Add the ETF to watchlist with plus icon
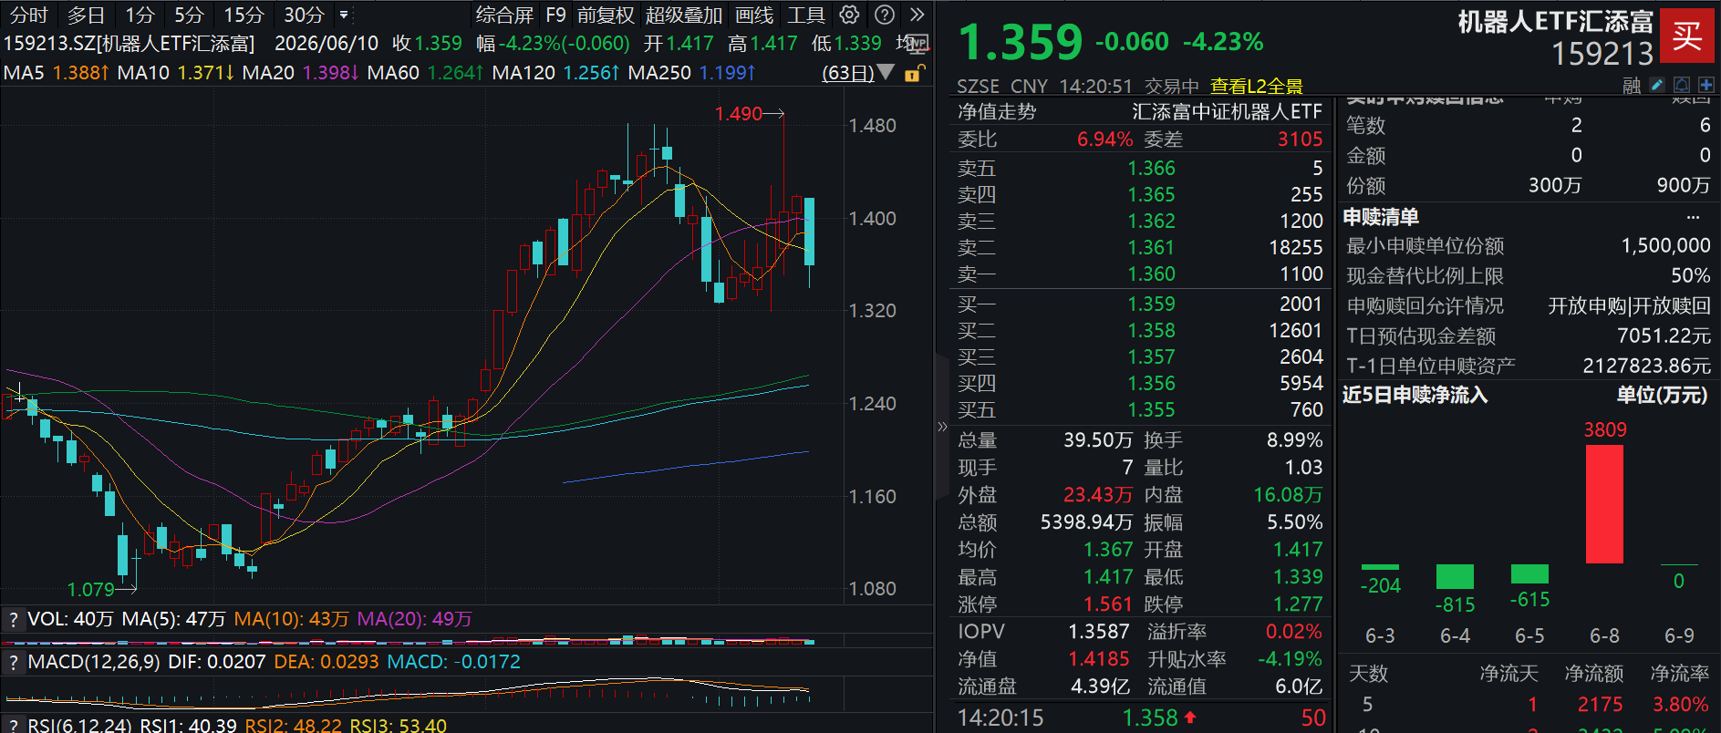The image size is (1721, 733). click(1705, 86)
